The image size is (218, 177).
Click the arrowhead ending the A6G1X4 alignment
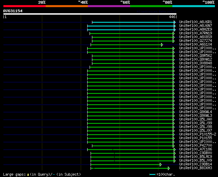click(162, 45)
